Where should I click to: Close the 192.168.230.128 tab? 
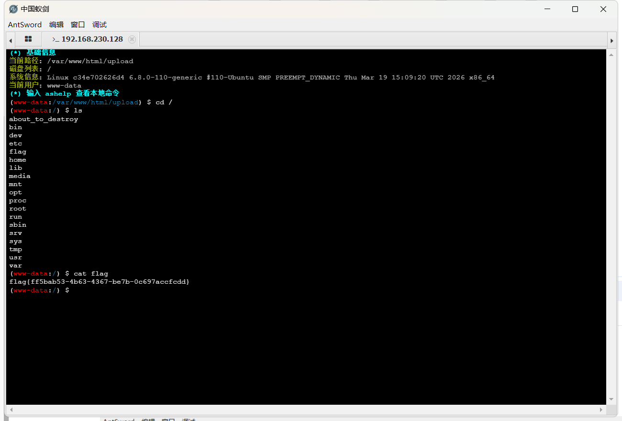(132, 39)
